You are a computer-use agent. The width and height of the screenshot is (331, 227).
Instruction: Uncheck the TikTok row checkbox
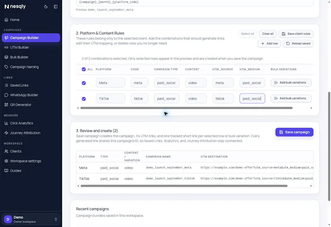click(x=84, y=99)
